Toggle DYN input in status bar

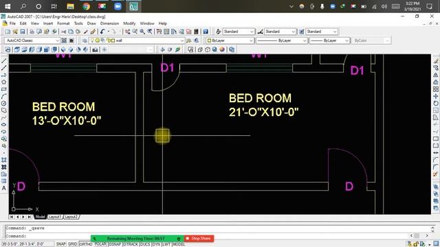[156, 244]
